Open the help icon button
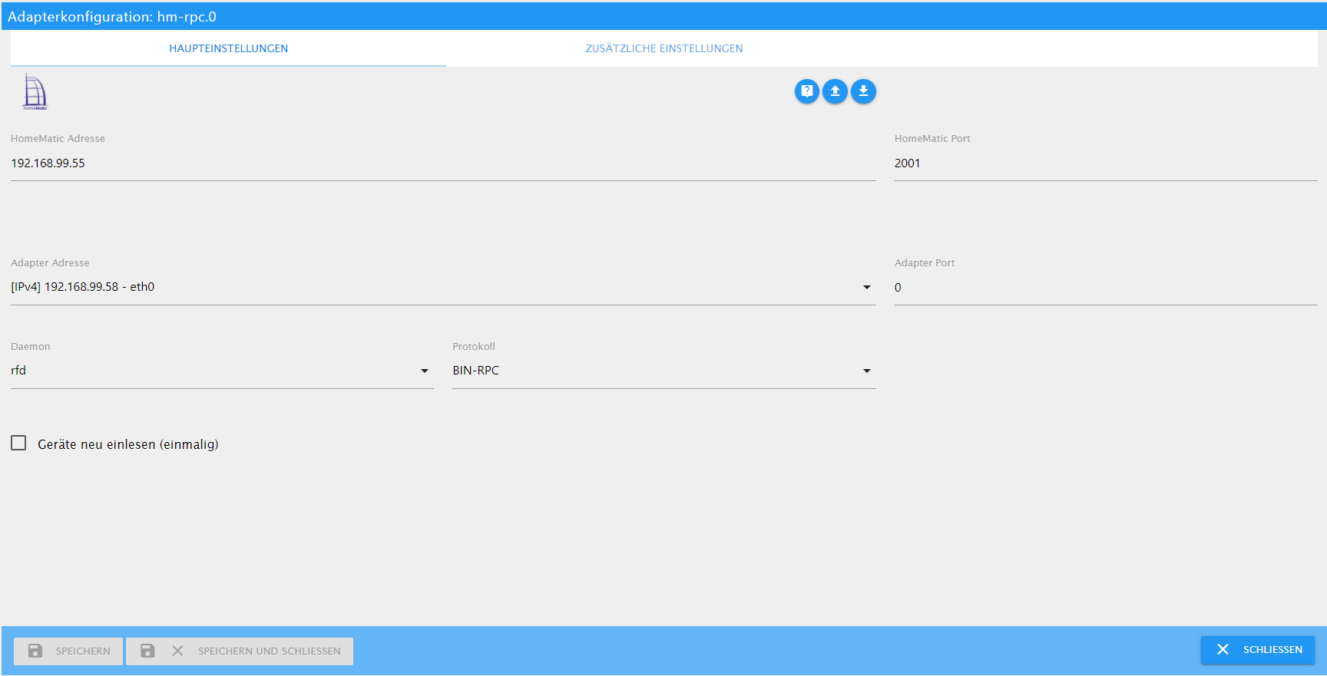Image resolution: width=1327 pixels, height=676 pixels. 807,91
